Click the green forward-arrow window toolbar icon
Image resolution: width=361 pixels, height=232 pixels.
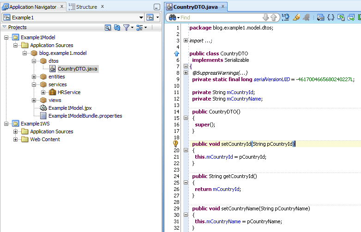(351, 17)
